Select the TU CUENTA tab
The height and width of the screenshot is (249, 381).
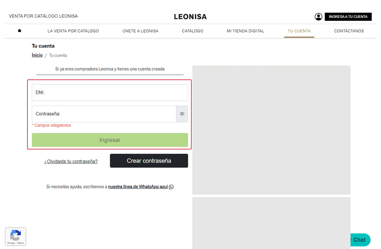tap(299, 31)
